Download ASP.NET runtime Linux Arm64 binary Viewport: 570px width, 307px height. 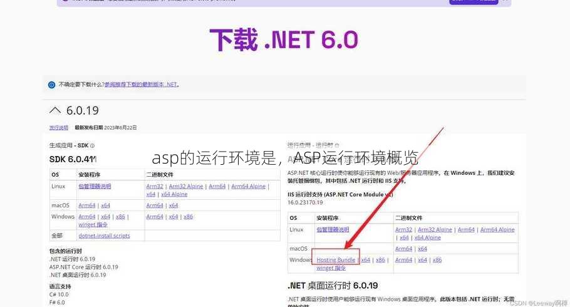(x=466, y=229)
